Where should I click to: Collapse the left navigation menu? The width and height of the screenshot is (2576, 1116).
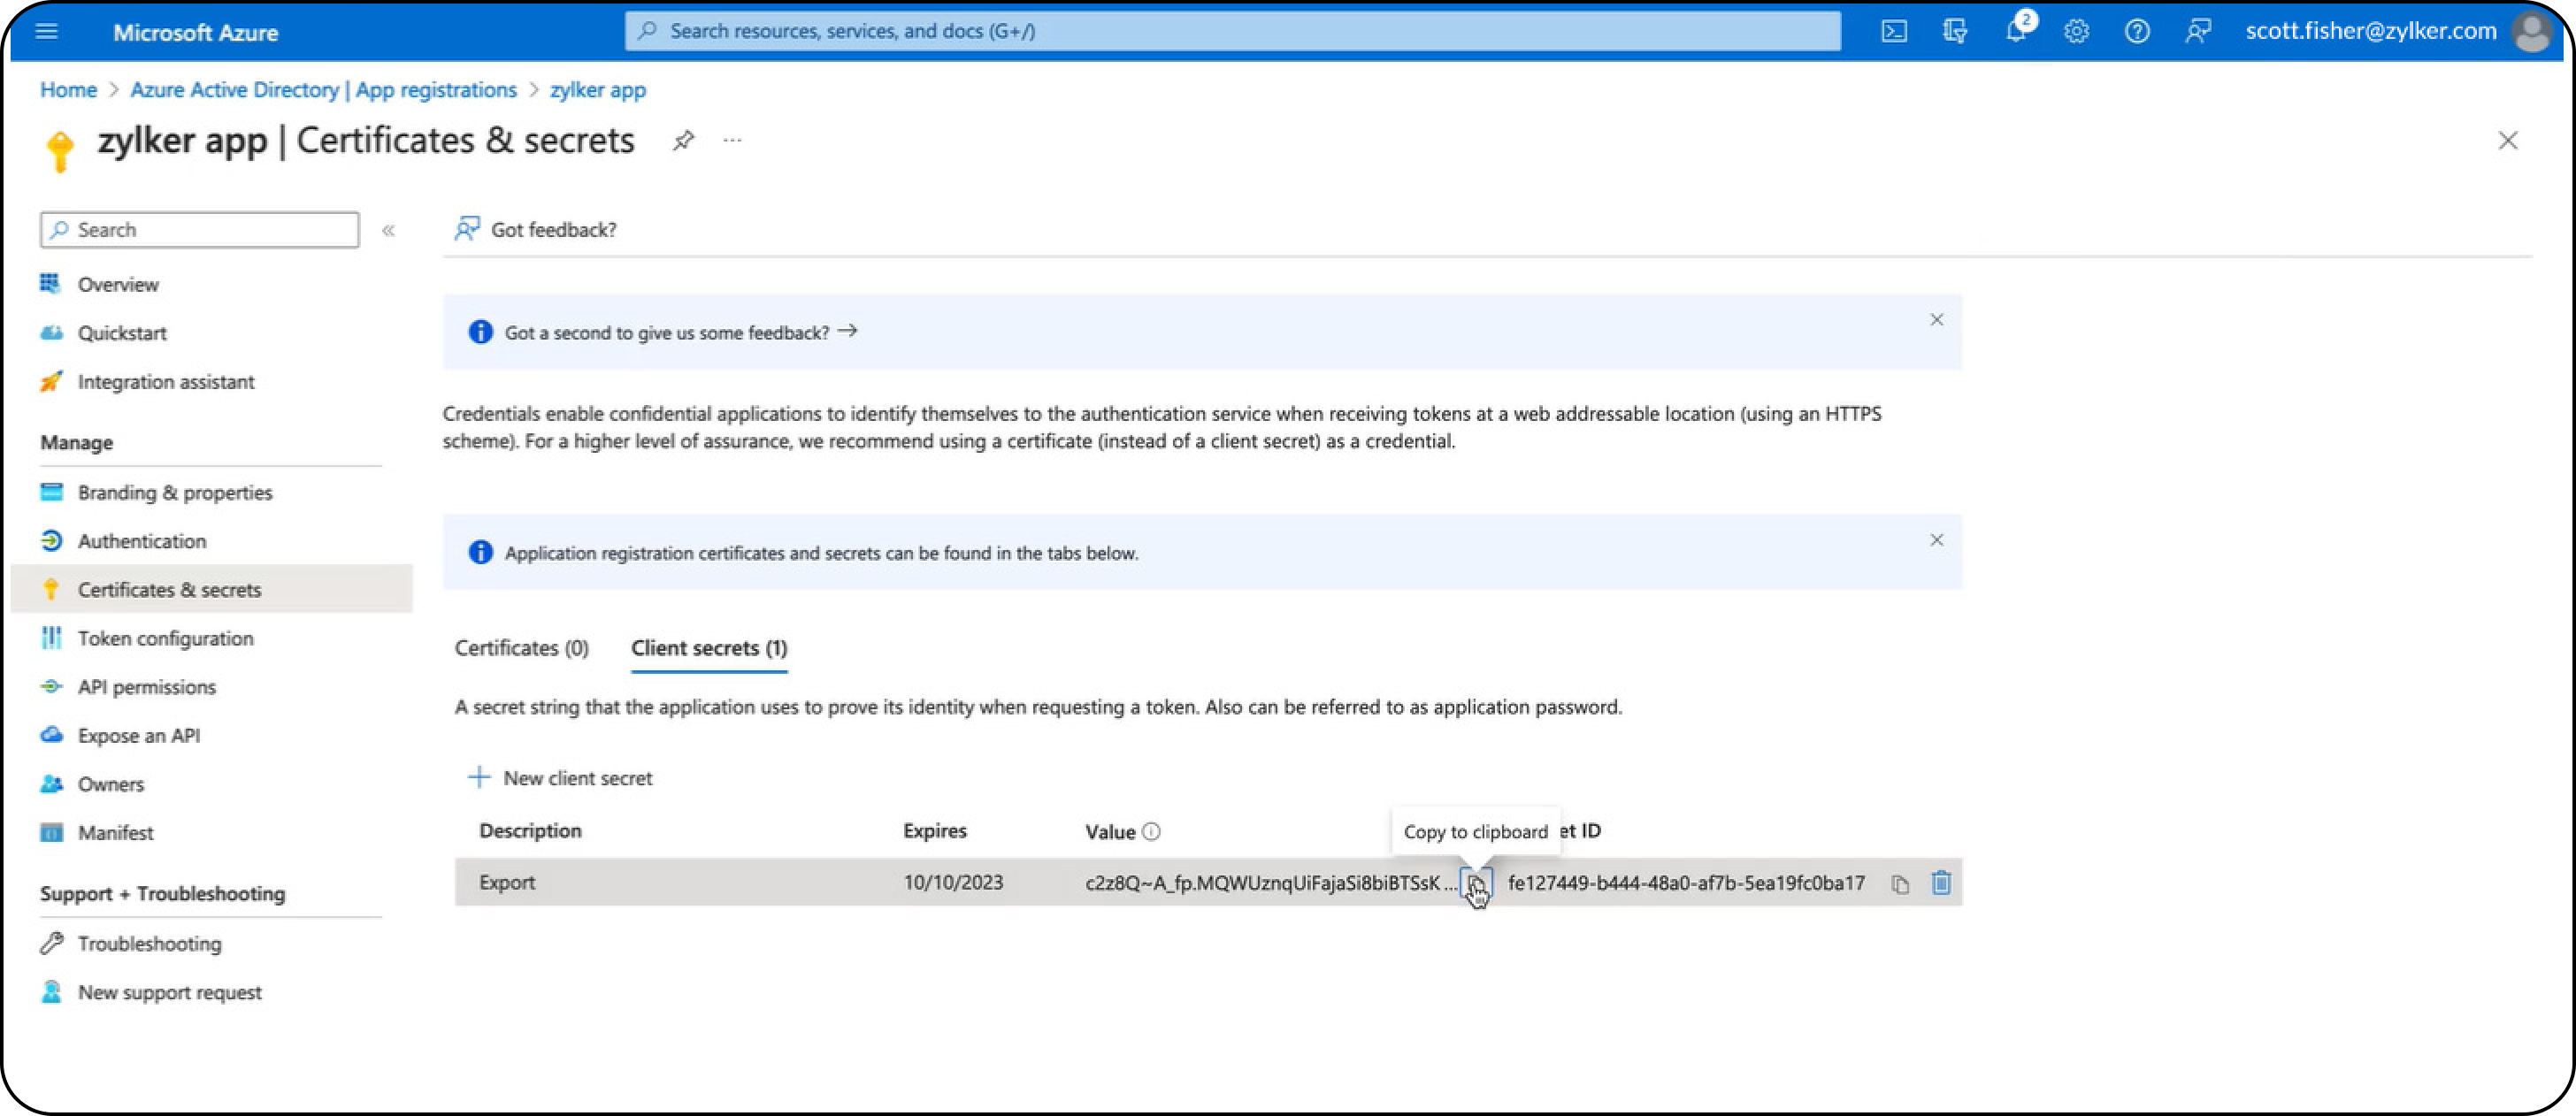(388, 231)
